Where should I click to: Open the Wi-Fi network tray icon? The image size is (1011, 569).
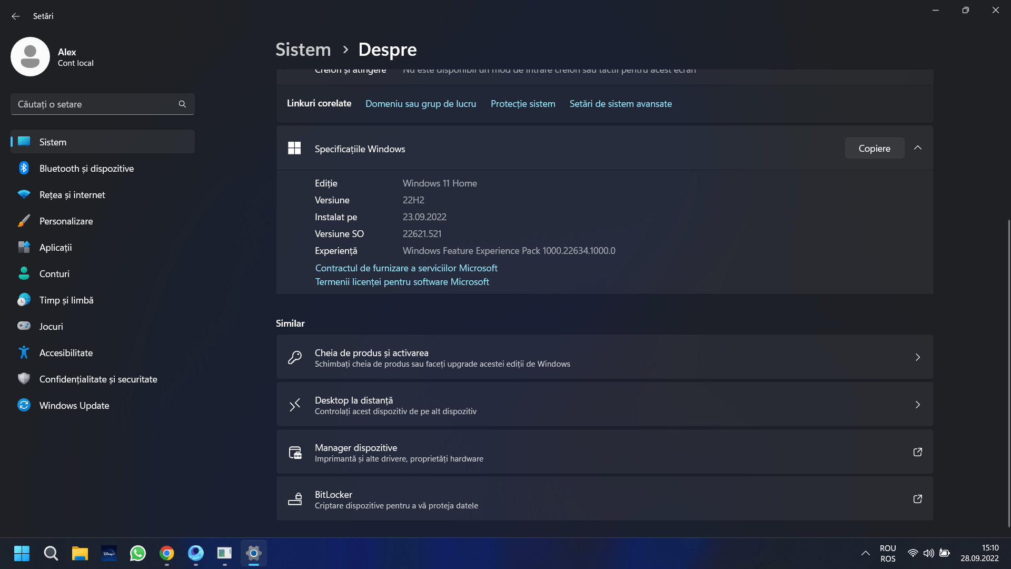pos(913,553)
